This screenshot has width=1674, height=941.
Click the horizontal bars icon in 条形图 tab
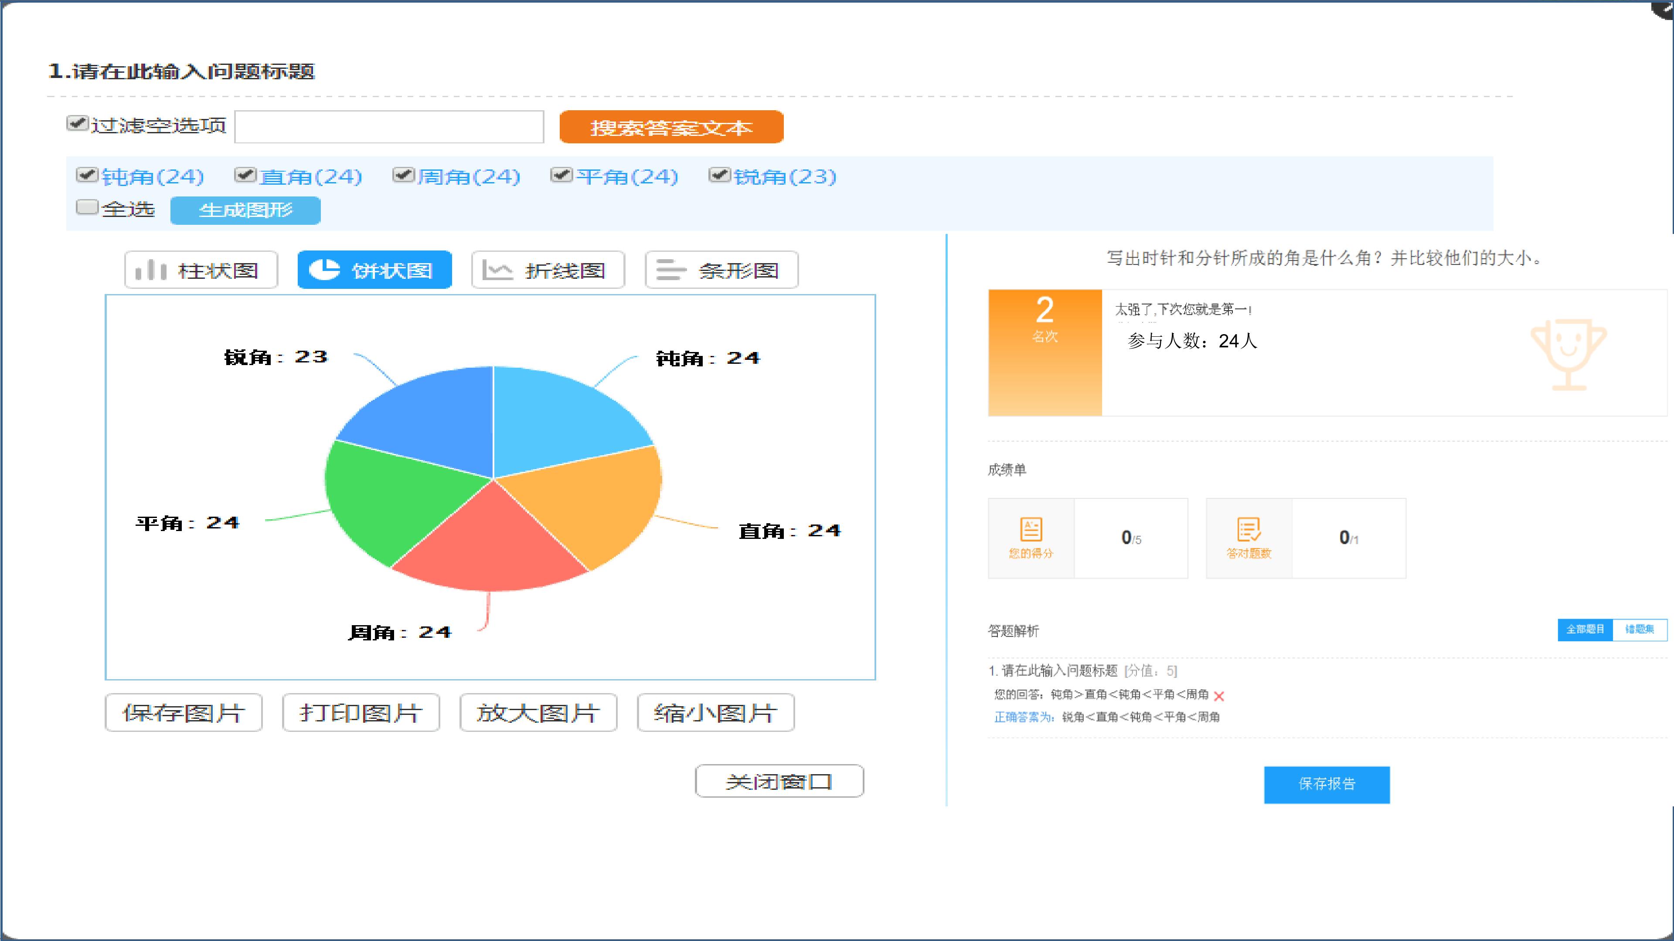[x=670, y=270]
